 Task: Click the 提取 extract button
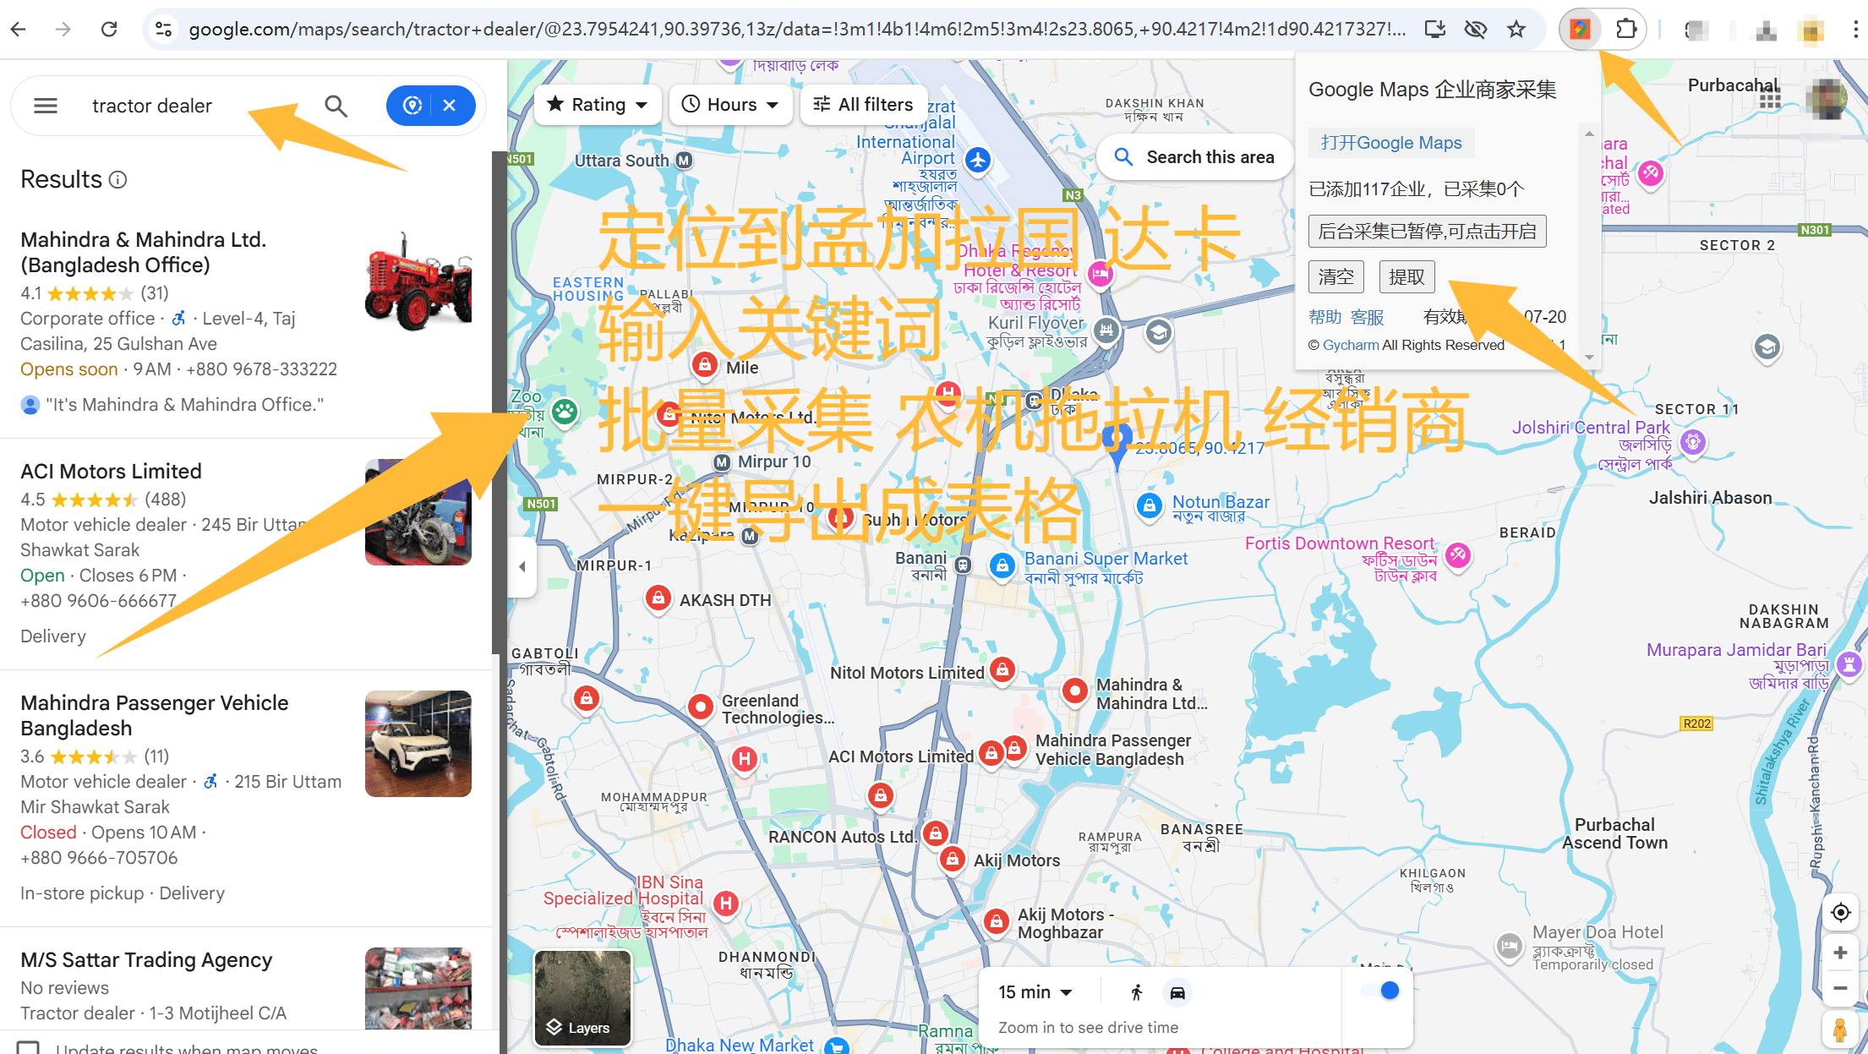tap(1406, 276)
